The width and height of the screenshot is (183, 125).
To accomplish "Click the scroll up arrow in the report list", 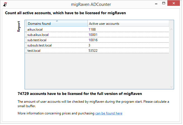I will [x=171, y=29].
